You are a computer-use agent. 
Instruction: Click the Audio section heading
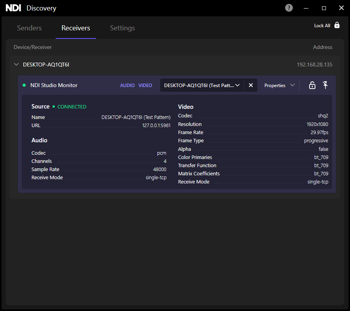39,140
